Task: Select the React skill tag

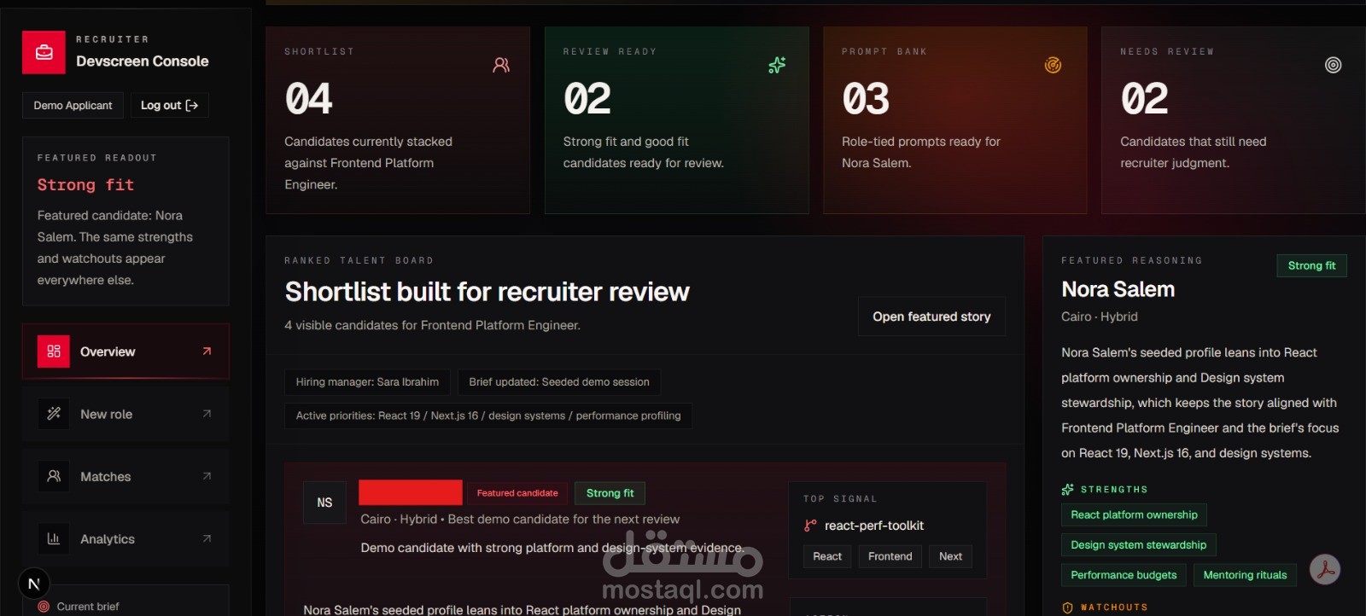Action: click(x=827, y=556)
